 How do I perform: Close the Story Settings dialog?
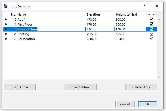[x=157, y=6]
